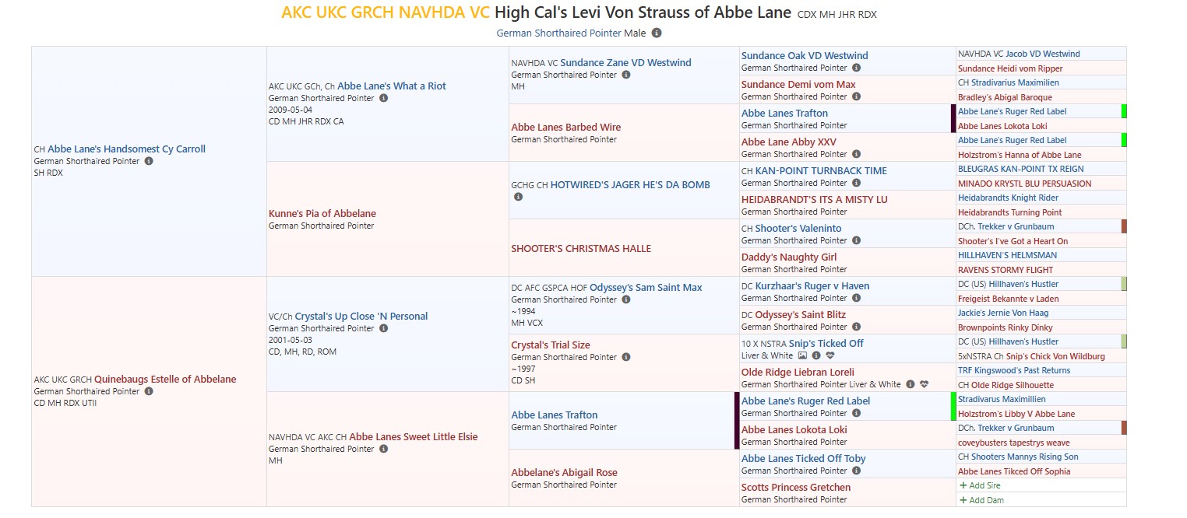
Task: Click heart icon for Olde Ridge Liebran Loreli
Action: point(924,384)
